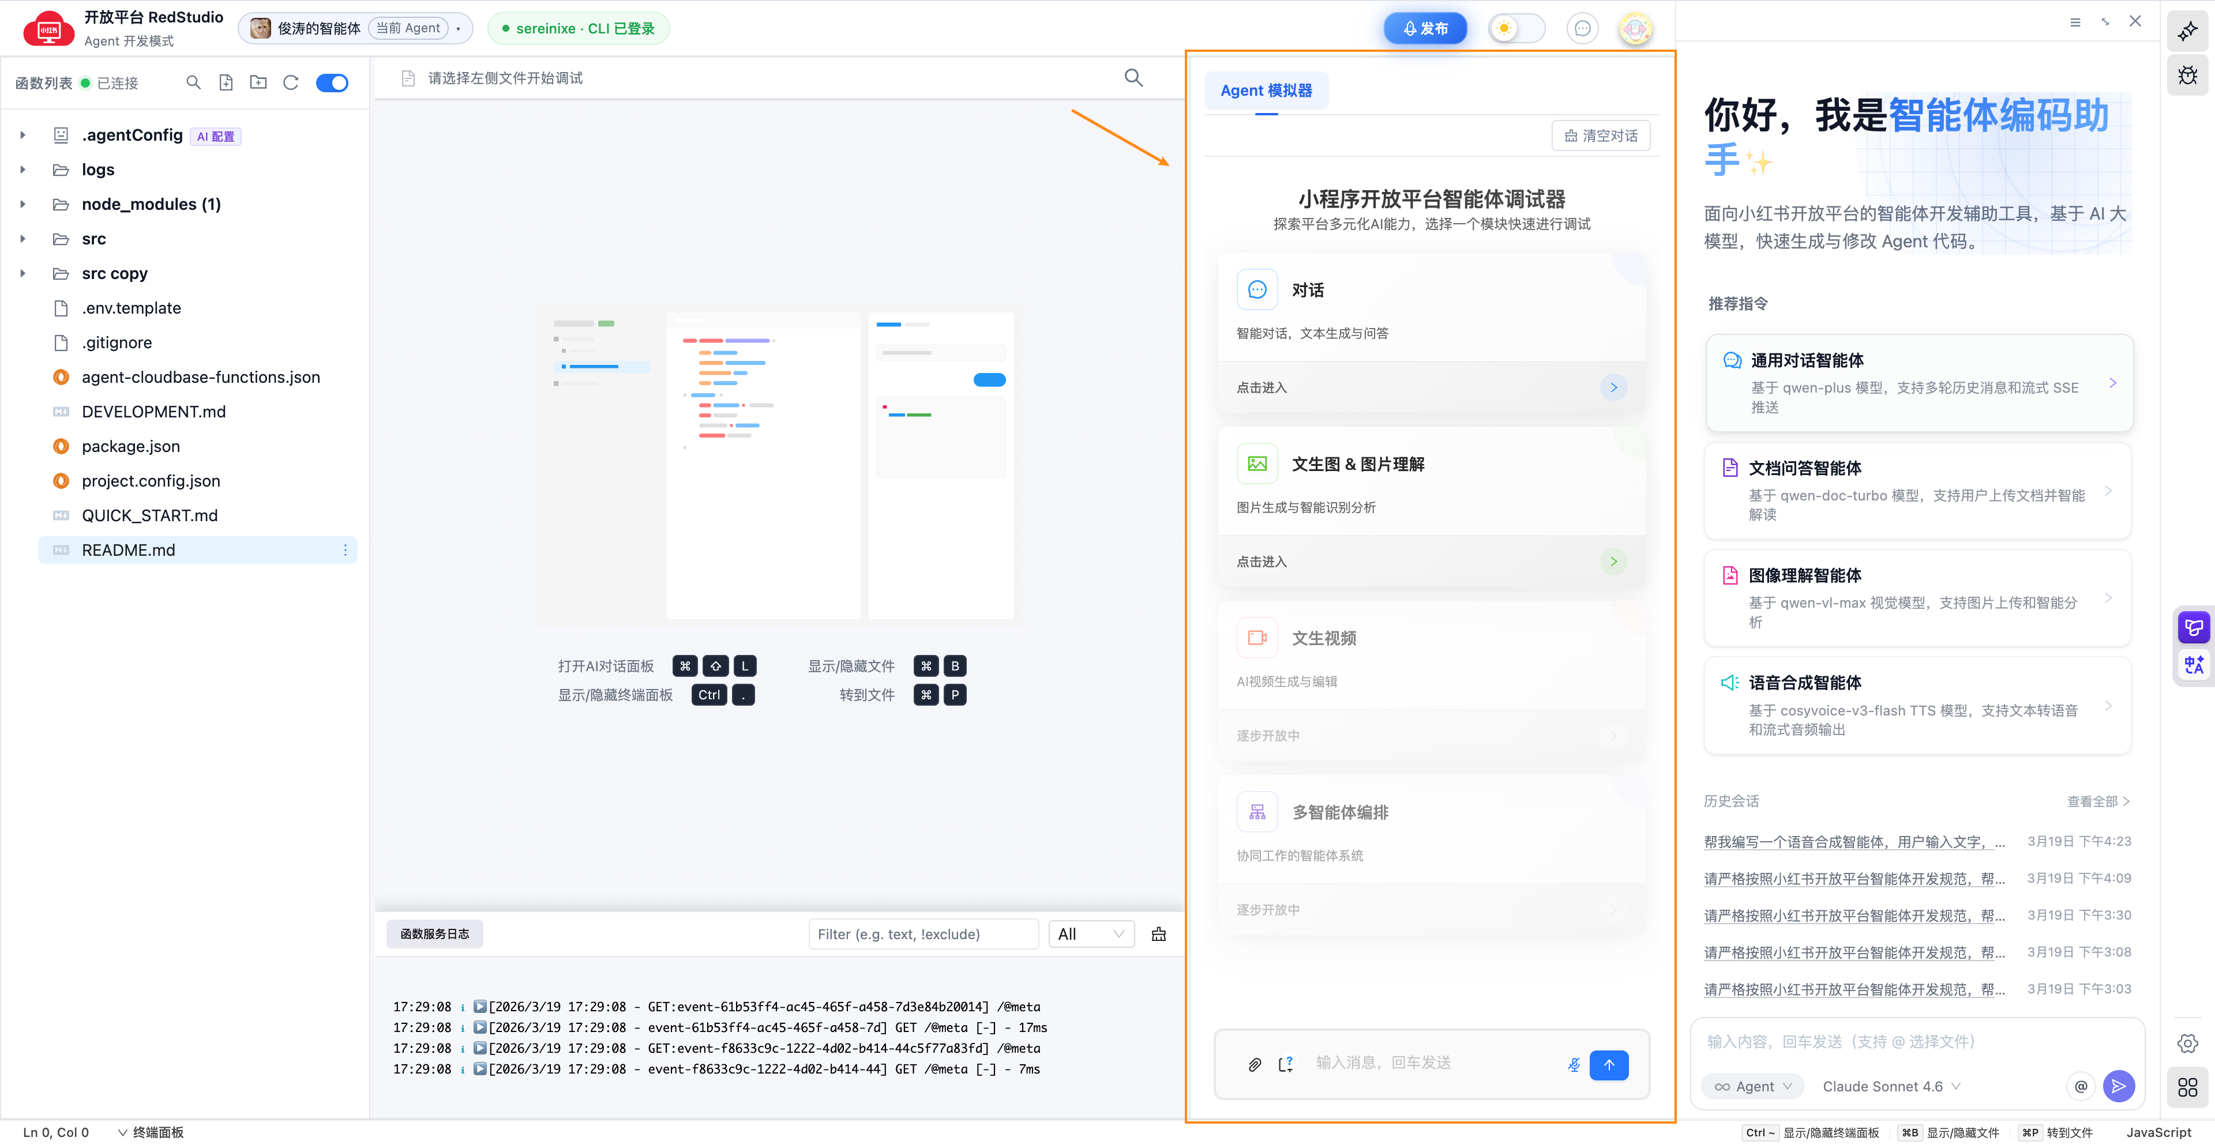Open the Claude Sonnet 4.6 model dropdown
The width and height of the screenshot is (2215, 1145).
tap(1892, 1087)
